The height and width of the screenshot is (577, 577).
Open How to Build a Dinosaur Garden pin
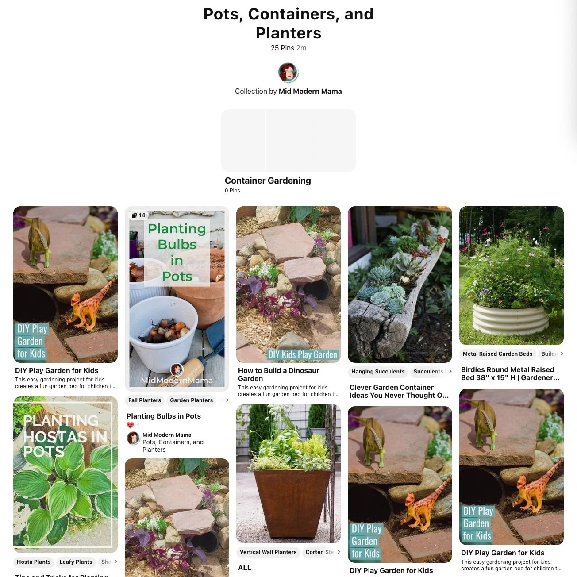click(278, 374)
